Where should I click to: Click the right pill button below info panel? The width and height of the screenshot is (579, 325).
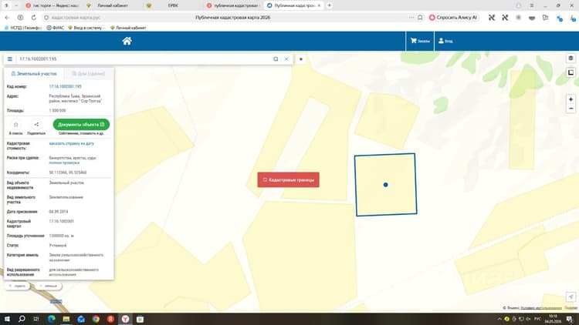coord(49,286)
